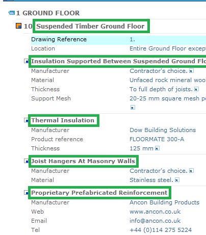206x235 pixels.
Task: Click the Dow Building Solutions manufacturer value
Action: click(163, 130)
